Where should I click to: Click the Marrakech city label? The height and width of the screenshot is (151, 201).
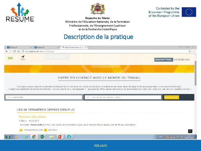[x=53, y=130]
